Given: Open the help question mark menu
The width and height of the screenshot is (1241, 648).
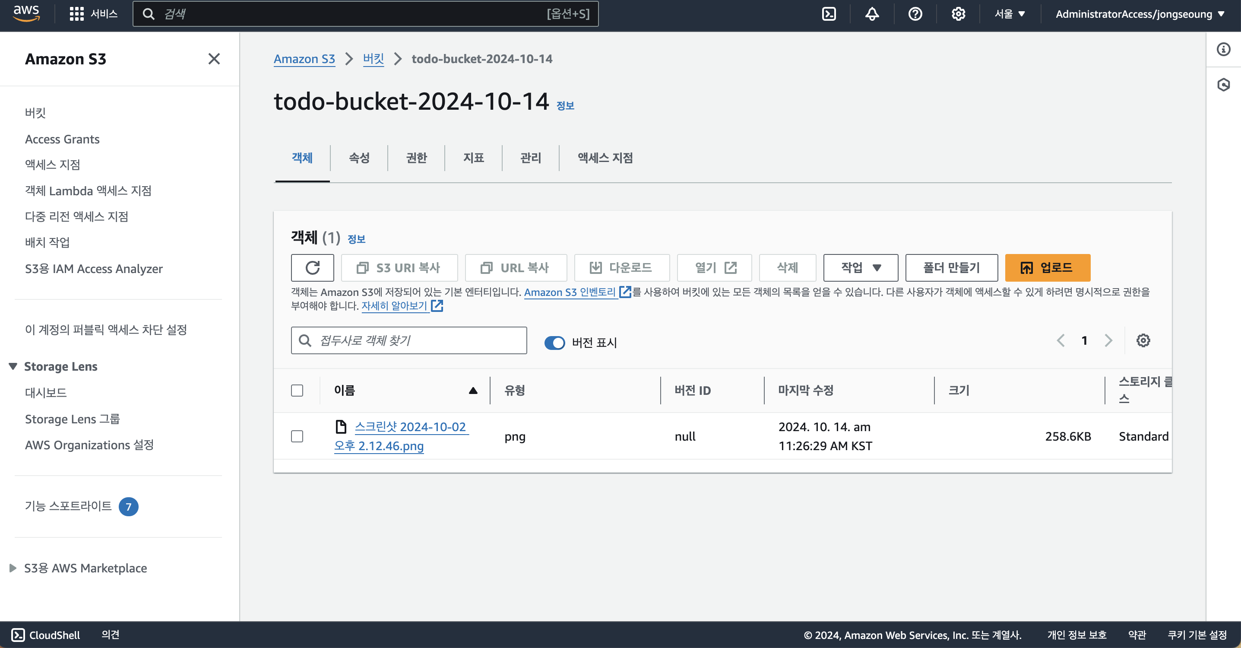Looking at the screenshot, I should point(915,14).
